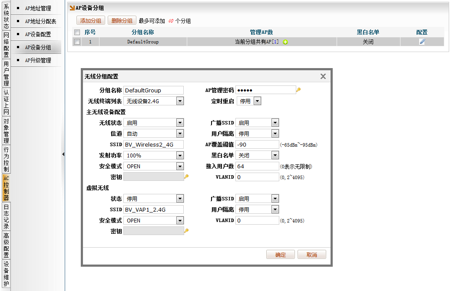The image size is (450, 291).
Task: Click key icon beside main wireless 密钥 field
Action: click(x=186, y=177)
